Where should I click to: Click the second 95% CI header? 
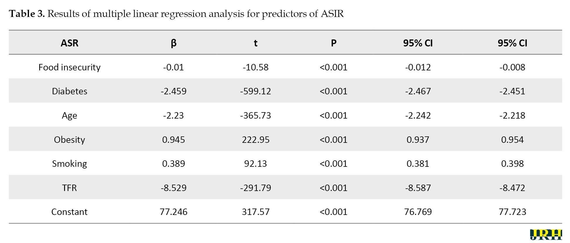(512, 43)
